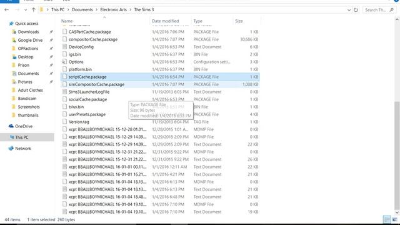
Task: Click tslus.bin file icon
Action: [64, 107]
